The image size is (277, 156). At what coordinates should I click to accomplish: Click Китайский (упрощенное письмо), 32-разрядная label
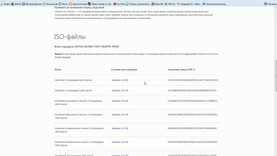tap(78, 116)
